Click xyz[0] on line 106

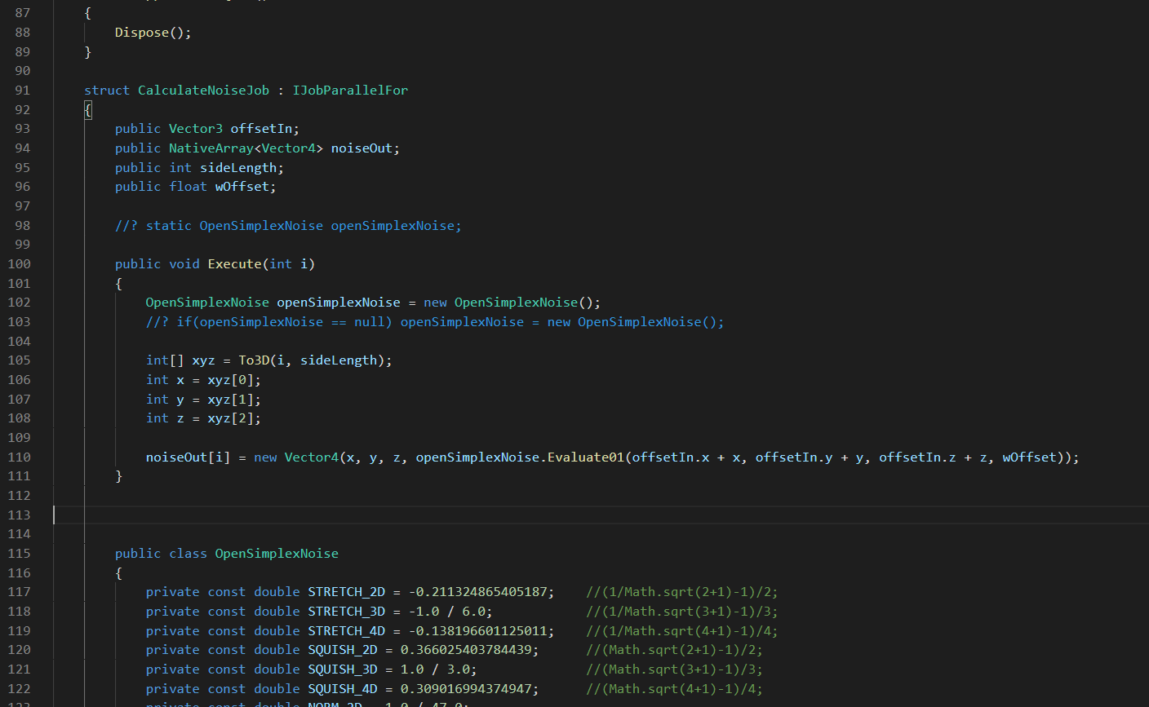[x=231, y=380]
